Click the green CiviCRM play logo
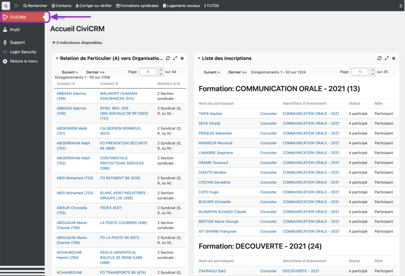The height and width of the screenshot is (276, 405). tap(17, 6)
